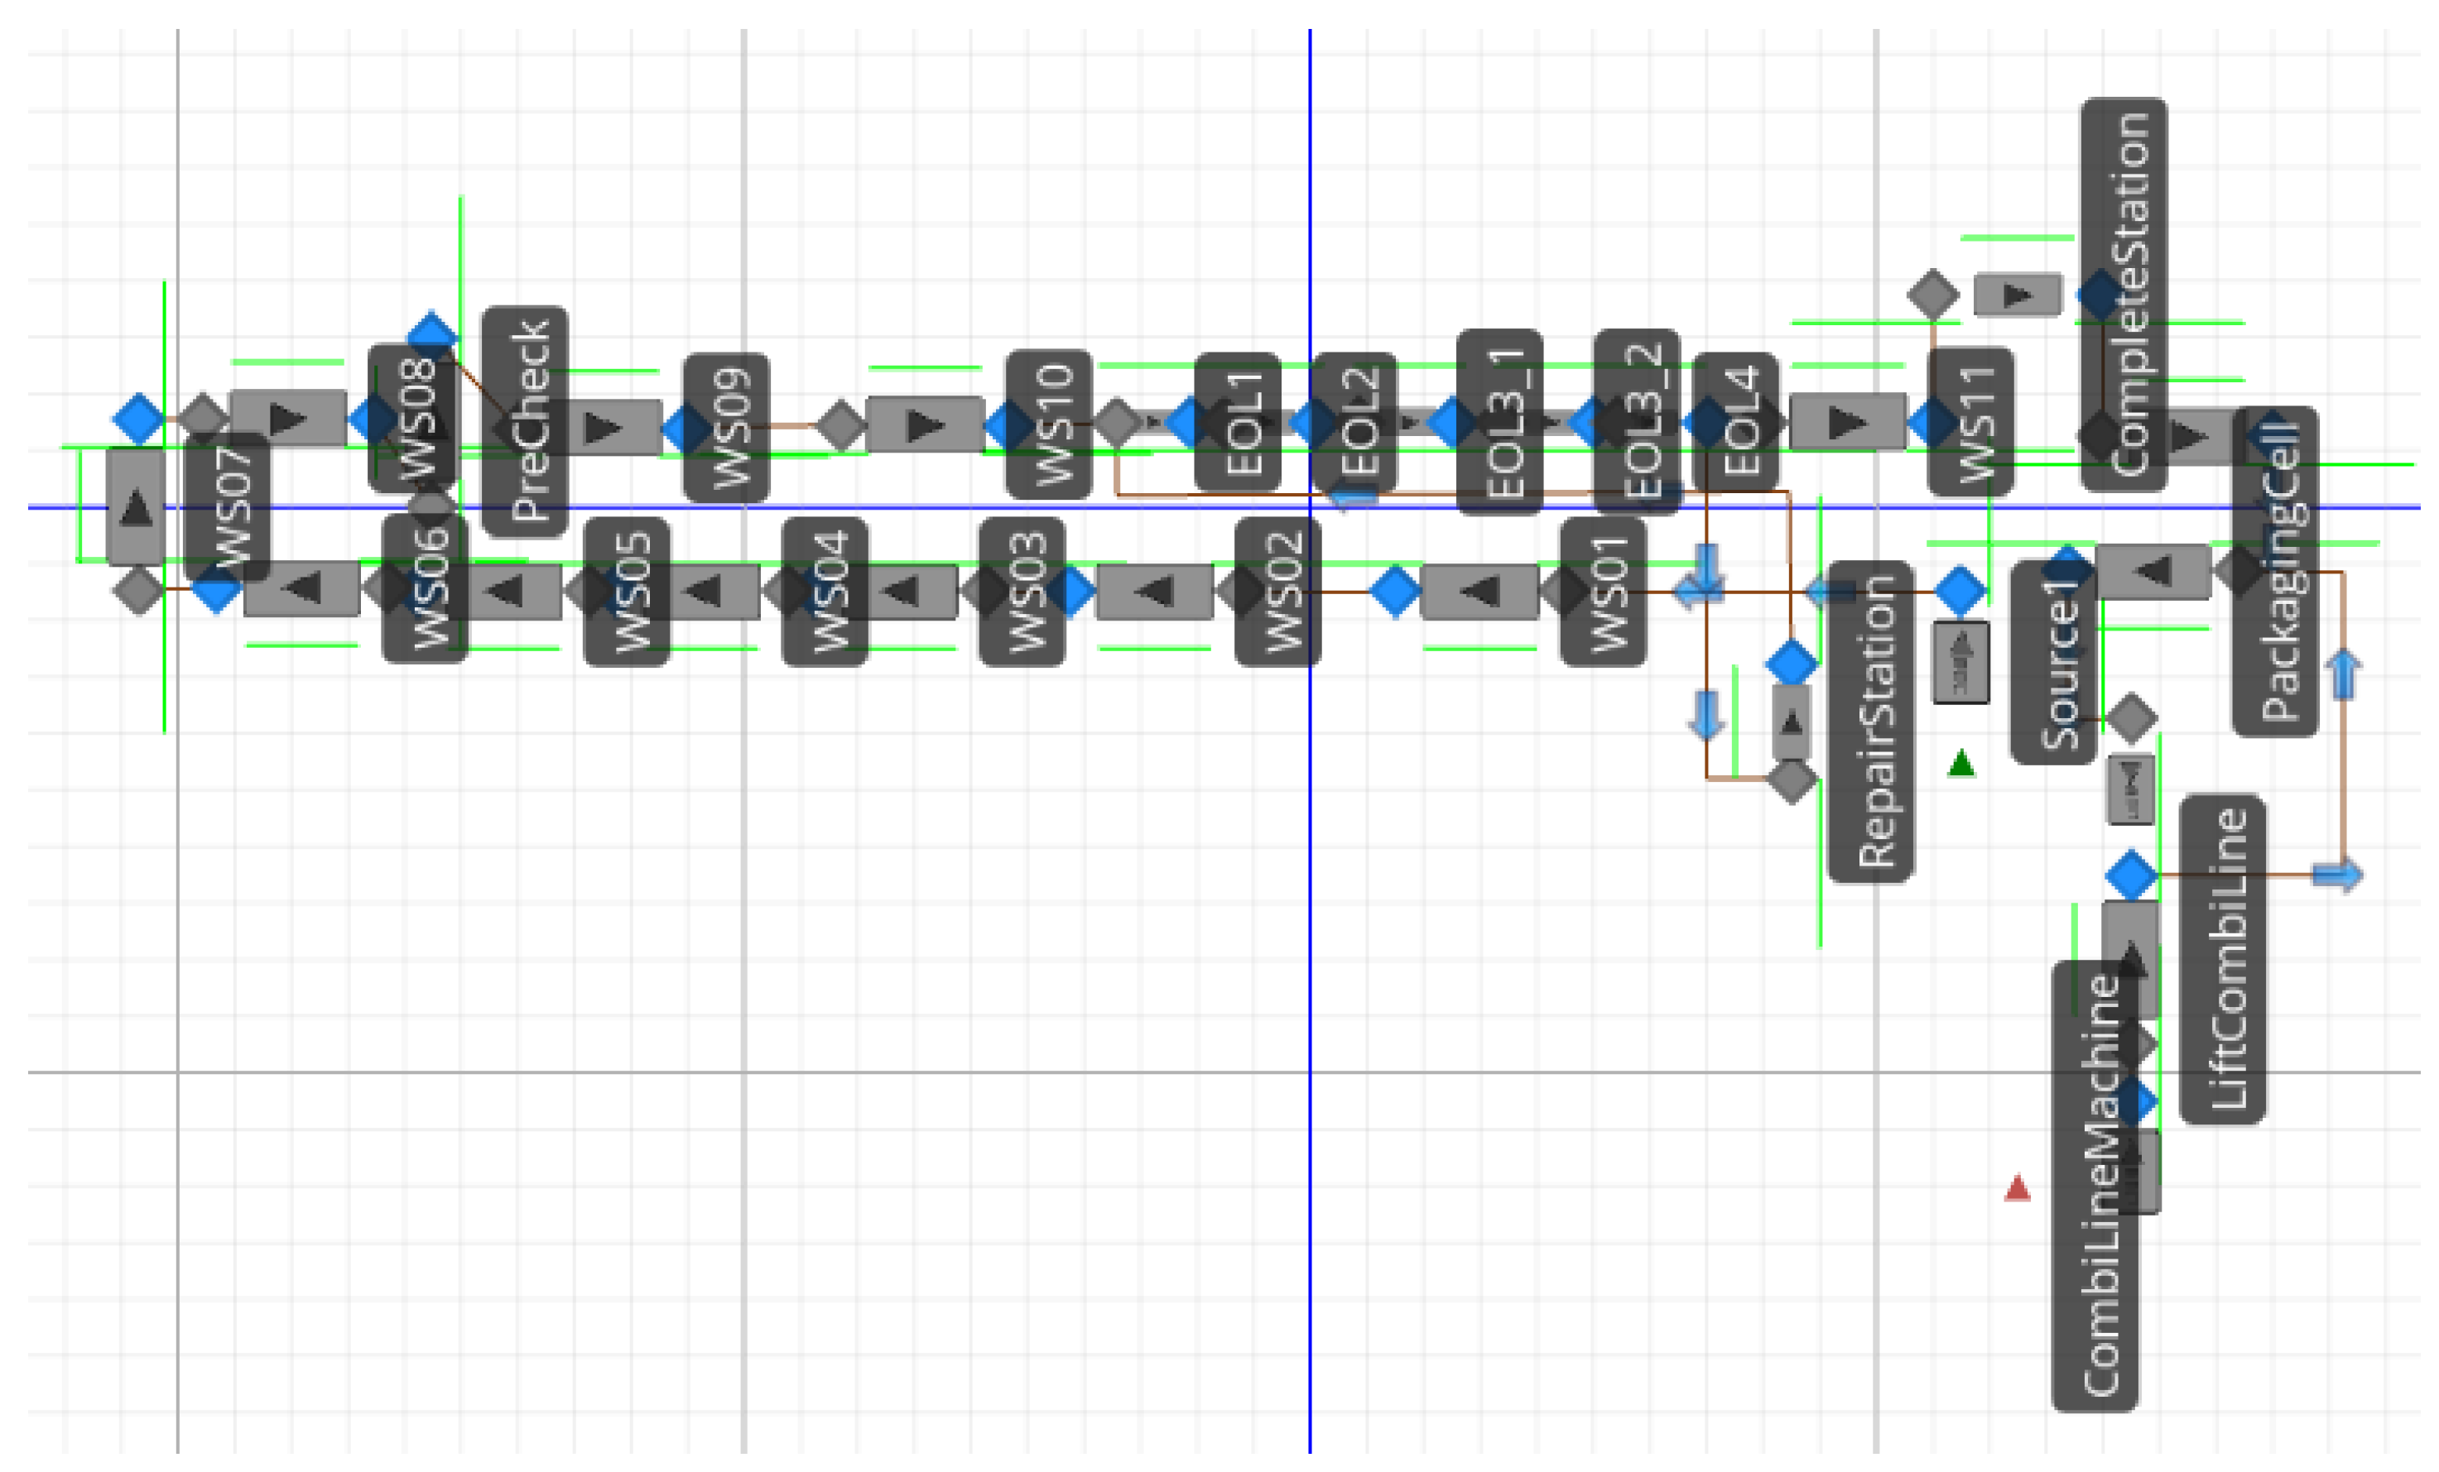Select conveyor block between EOL4 and WS11
The image size is (2439, 1472).
tap(1847, 423)
